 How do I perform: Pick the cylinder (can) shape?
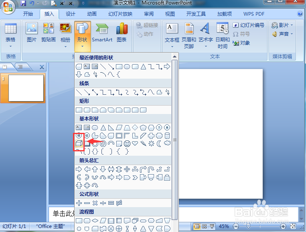tap(167, 136)
